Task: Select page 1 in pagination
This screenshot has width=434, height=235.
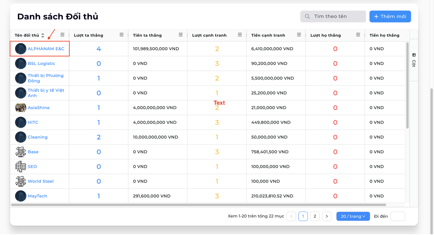Action: pyautogui.click(x=303, y=216)
